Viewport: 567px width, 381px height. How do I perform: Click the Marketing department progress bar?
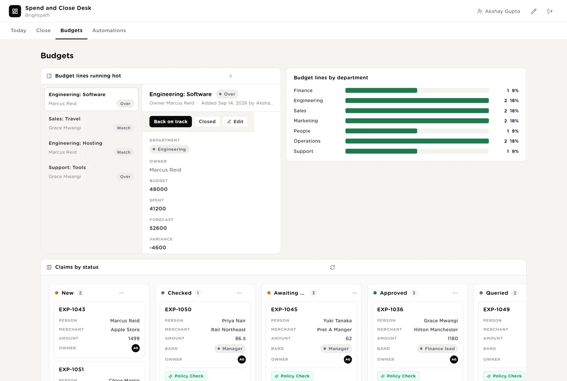coord(417,121)
